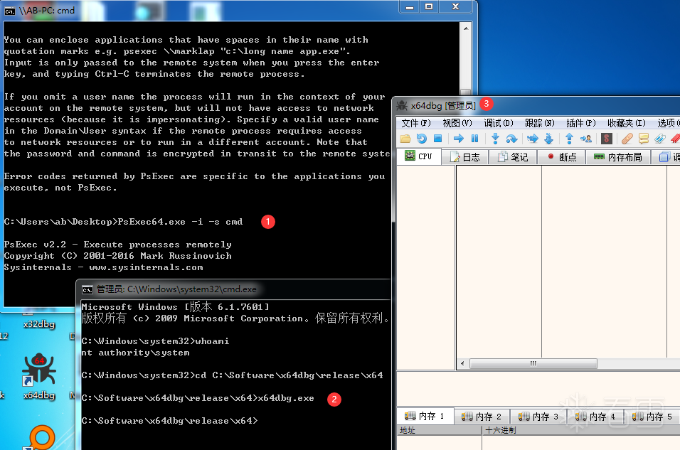Select the 内存 2 dump tab
680x450 pixels.
click(x=482, y=417)
